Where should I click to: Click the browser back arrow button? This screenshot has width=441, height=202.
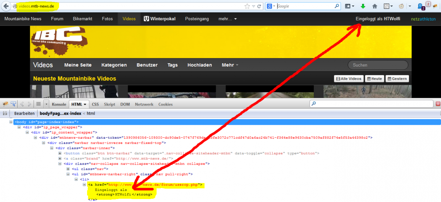[x=6, y=6]
